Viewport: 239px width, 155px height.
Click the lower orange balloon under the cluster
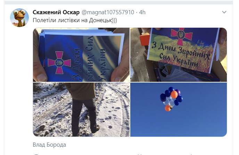coord(168,108)
